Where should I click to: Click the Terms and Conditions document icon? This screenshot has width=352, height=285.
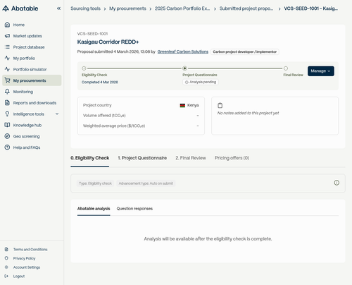pos(6,249)
